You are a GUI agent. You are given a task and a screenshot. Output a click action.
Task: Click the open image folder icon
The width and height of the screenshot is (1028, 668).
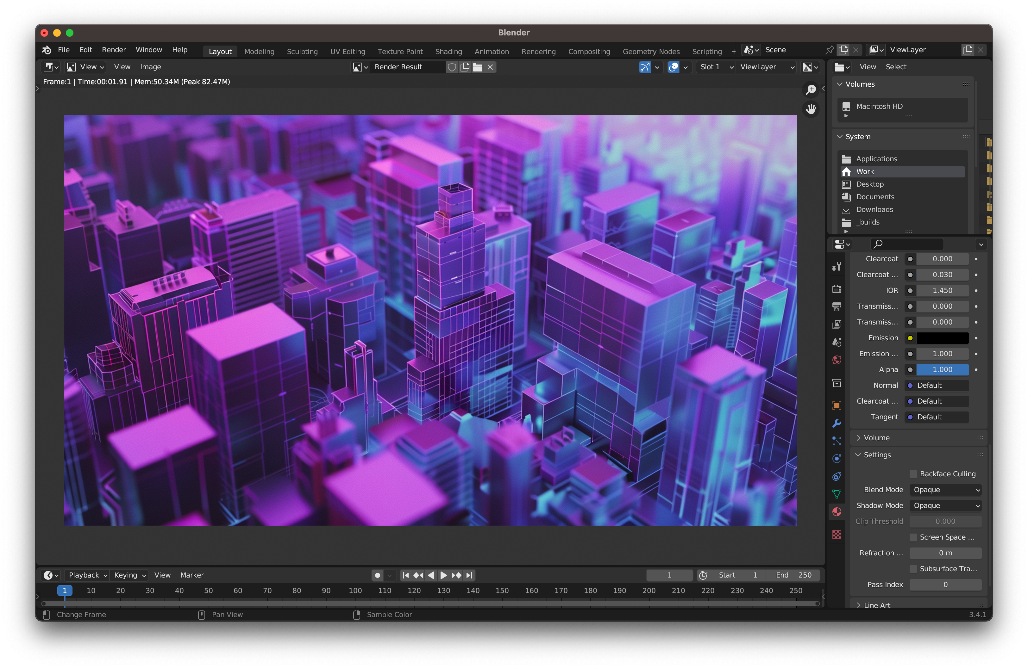tap(477, 67)
